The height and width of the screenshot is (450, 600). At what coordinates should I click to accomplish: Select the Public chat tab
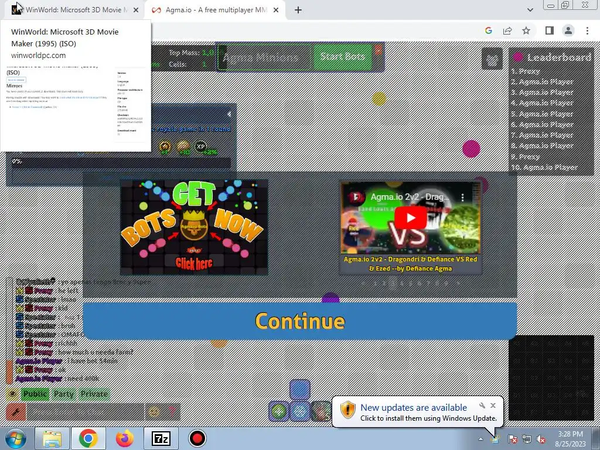coord(35,394)
